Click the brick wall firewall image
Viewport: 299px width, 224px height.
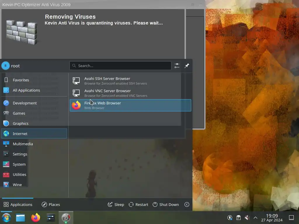click(22, 32)
